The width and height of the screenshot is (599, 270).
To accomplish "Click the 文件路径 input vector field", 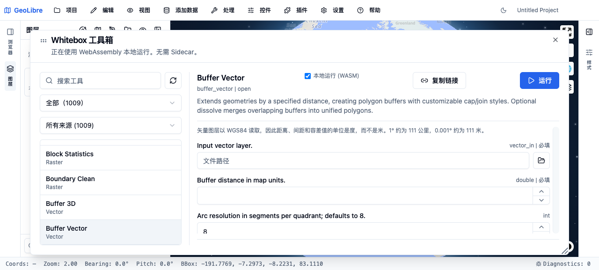I will coord(363,161).
